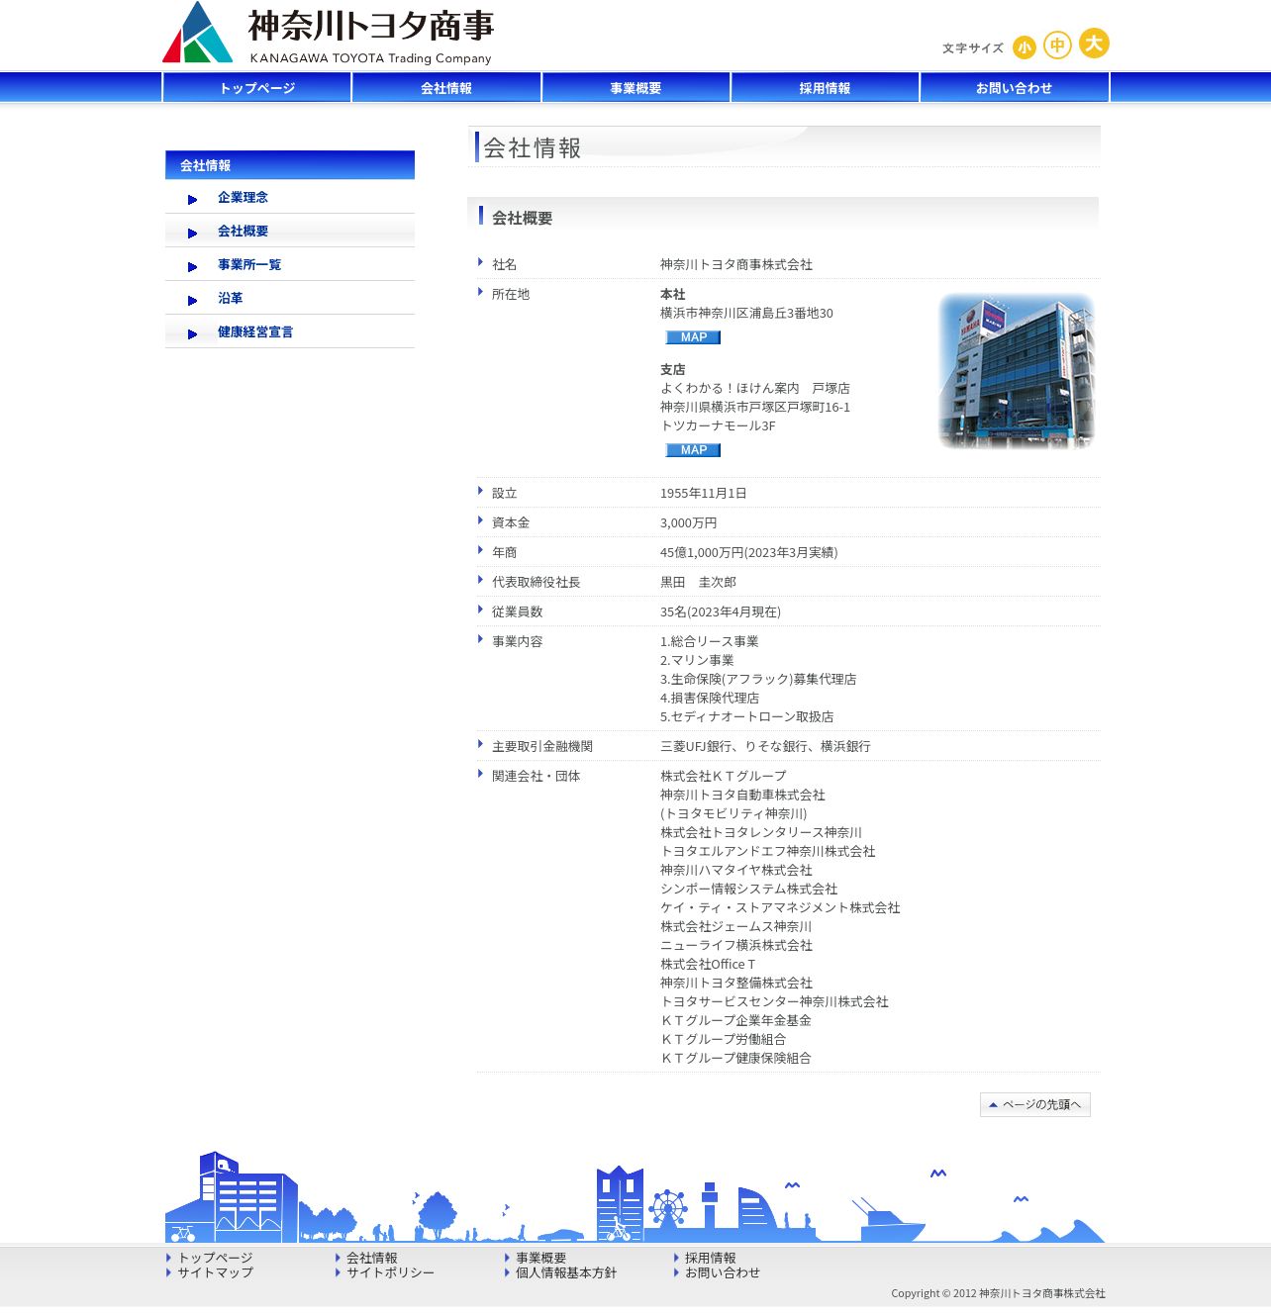Click arrow icon beside 健康経営宣言
This screenshot has width=1271, height=1316.
click(192, 334)
